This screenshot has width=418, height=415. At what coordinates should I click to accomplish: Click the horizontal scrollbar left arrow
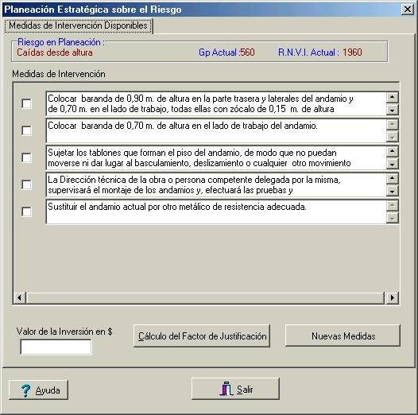19,297
